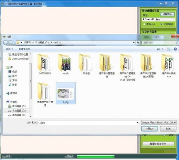Select the 房产中介管理系统 folder
The width and height of the screenshot is (179, 160).
[107, 66]
